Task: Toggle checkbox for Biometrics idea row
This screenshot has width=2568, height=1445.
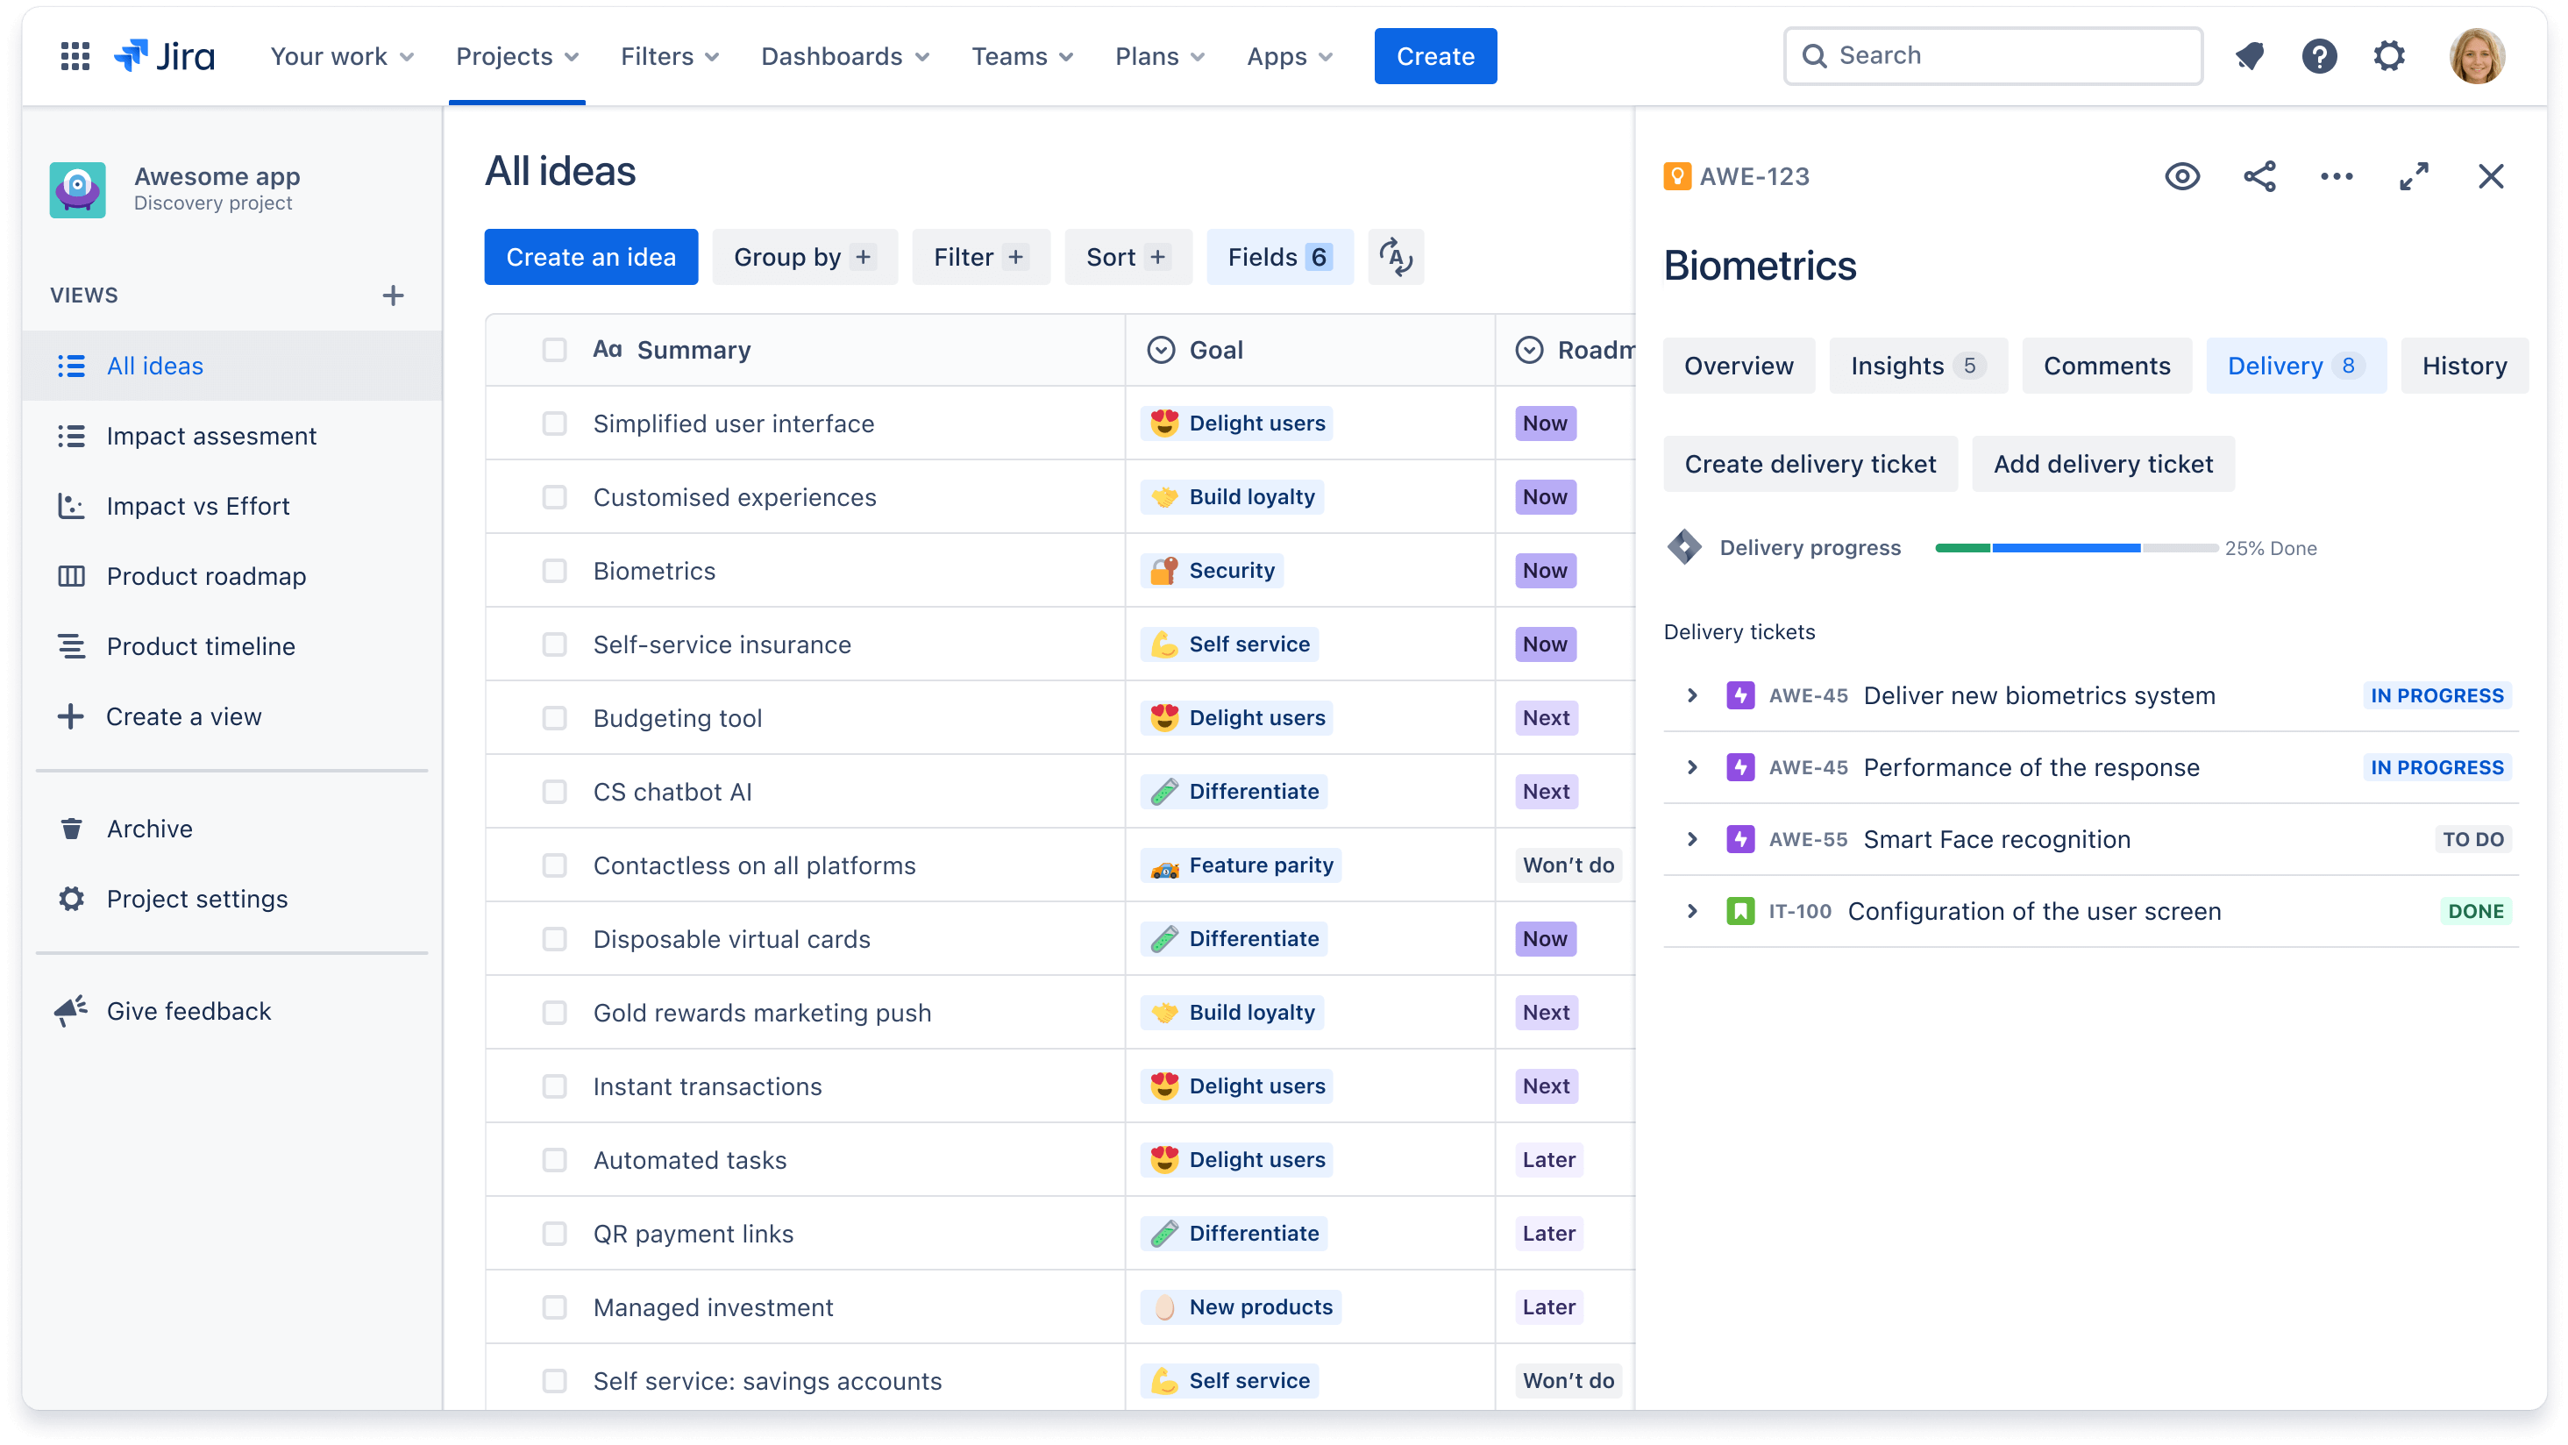Action: (554, 570)
